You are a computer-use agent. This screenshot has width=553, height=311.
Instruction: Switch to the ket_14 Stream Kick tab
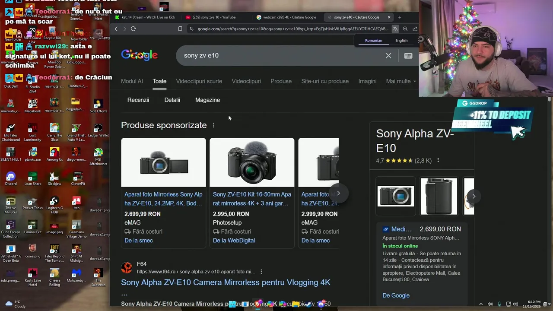145,17
